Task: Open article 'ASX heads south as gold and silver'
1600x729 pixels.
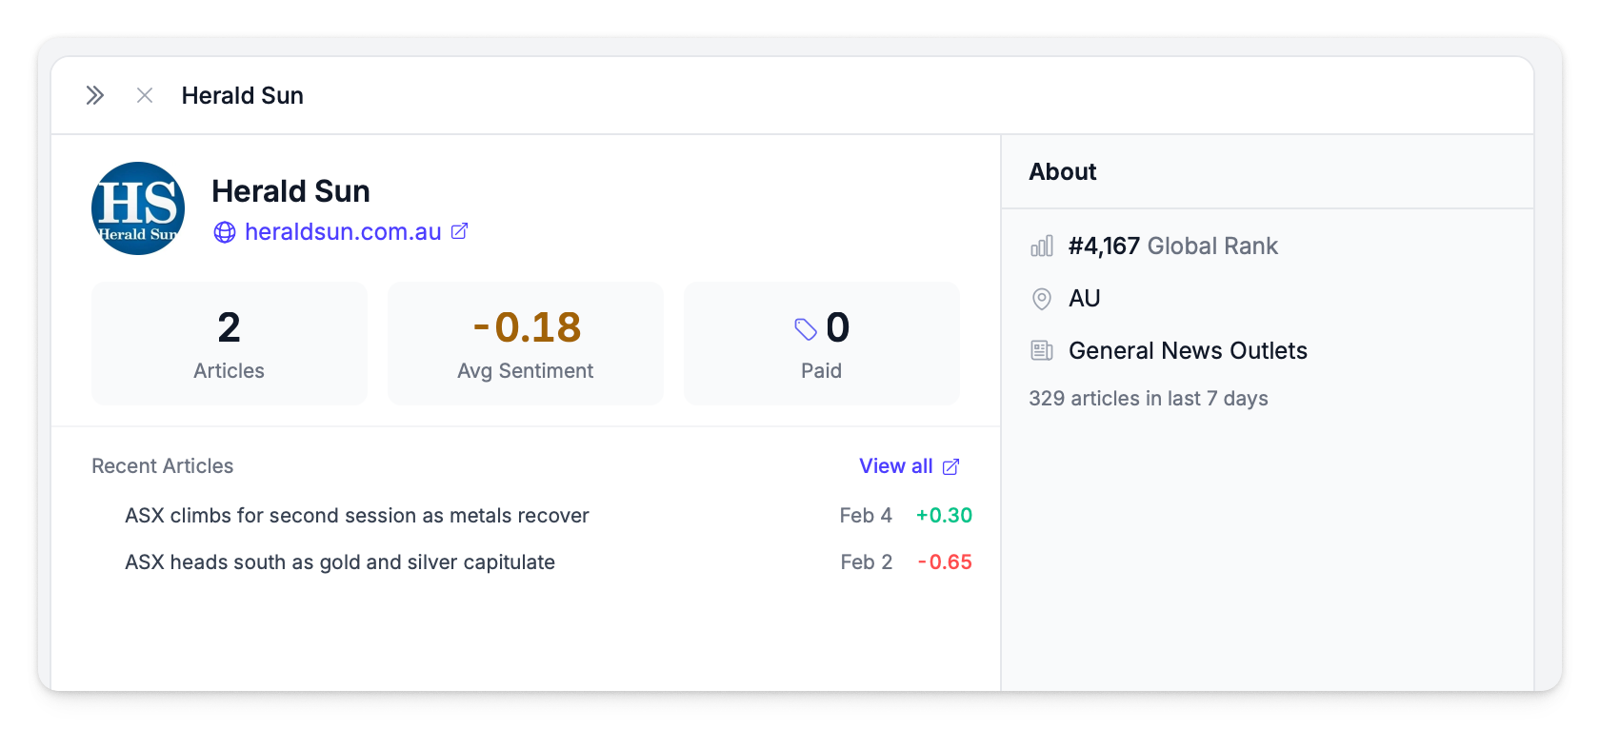Action: tap(340, 562)
